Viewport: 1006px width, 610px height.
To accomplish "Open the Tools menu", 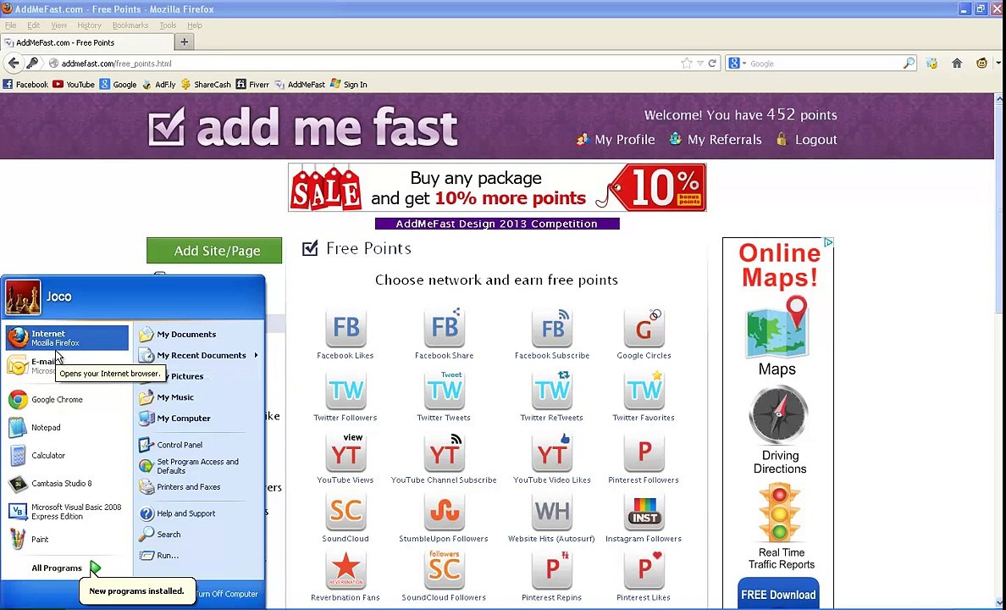I will click(x=168, y=25).
